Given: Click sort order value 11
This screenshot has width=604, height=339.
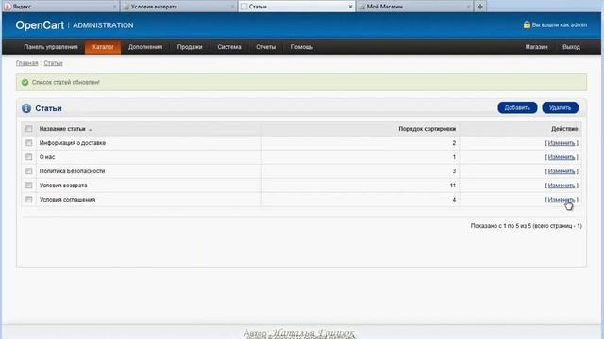Looking at the screenshot, I should point(453,186).
